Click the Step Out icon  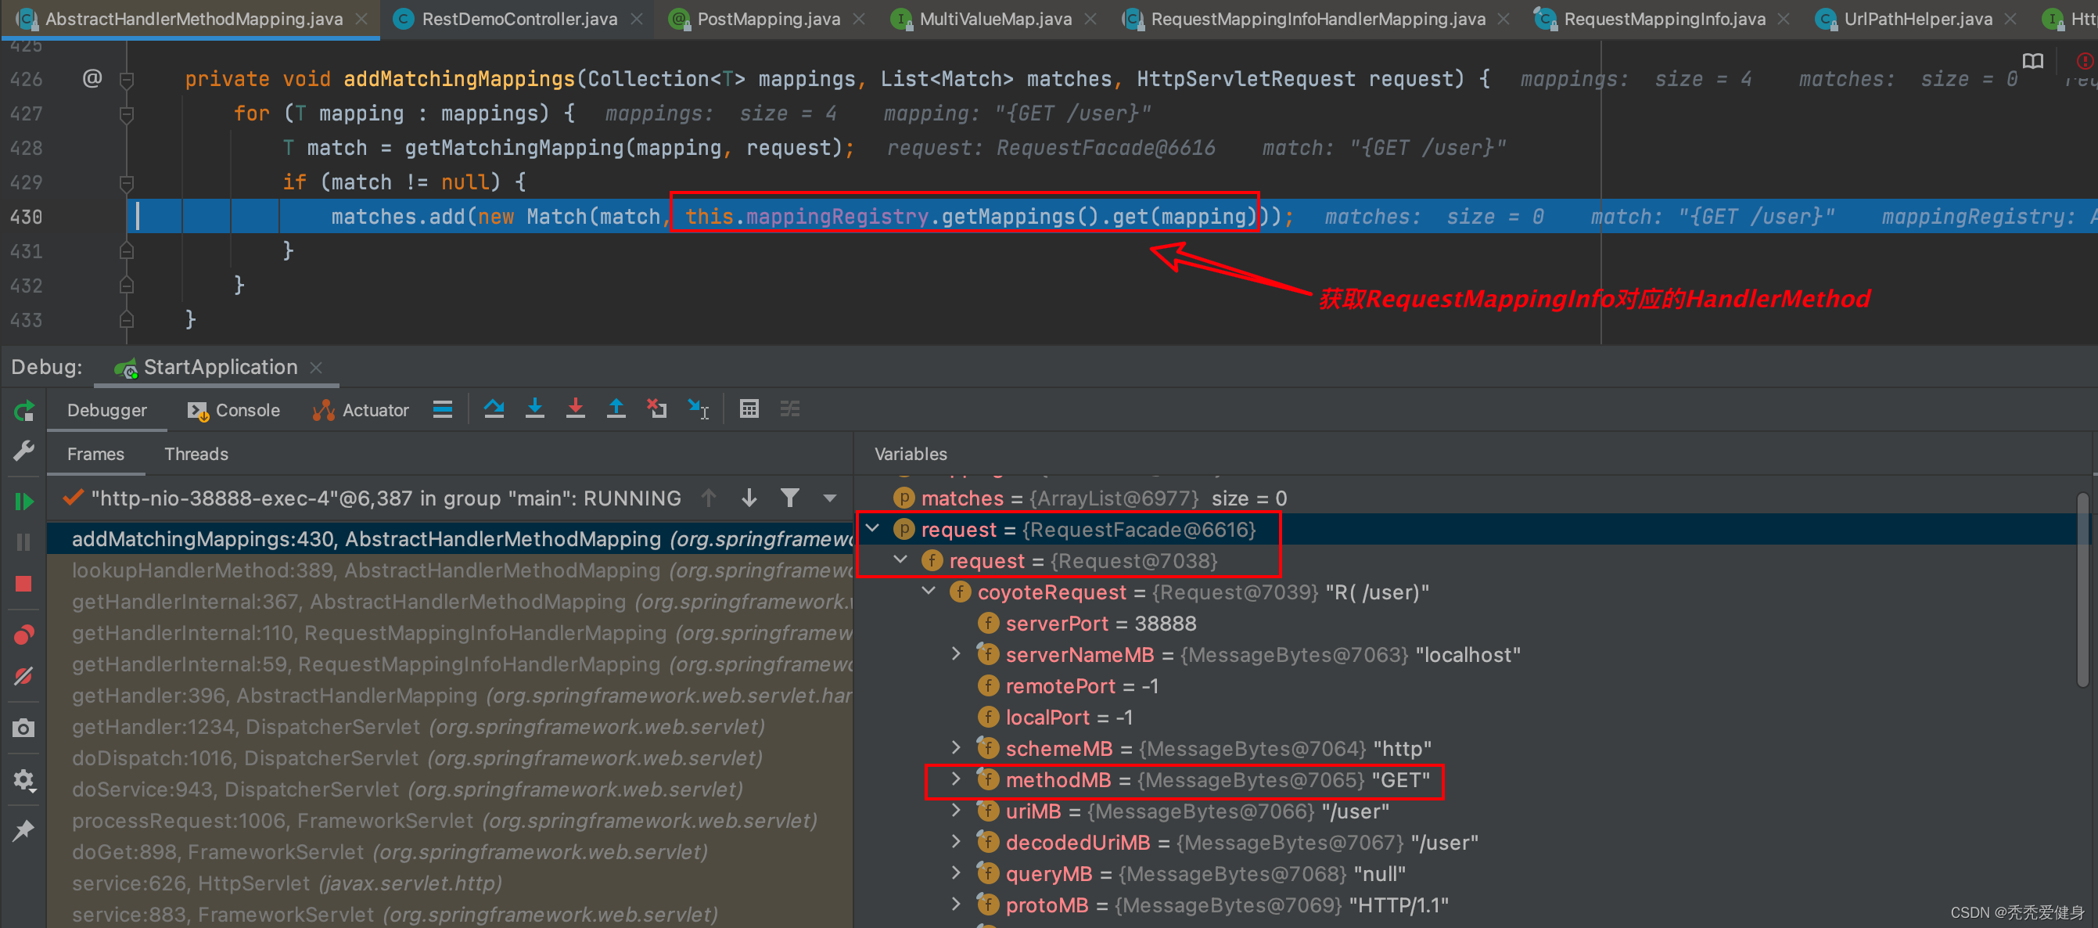tap(616, 409)
